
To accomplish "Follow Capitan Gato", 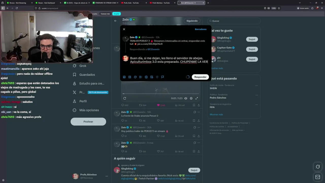I will pos(252,49).
